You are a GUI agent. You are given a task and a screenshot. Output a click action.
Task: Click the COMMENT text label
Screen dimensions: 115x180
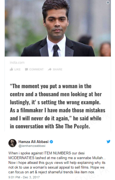point(36,69)
